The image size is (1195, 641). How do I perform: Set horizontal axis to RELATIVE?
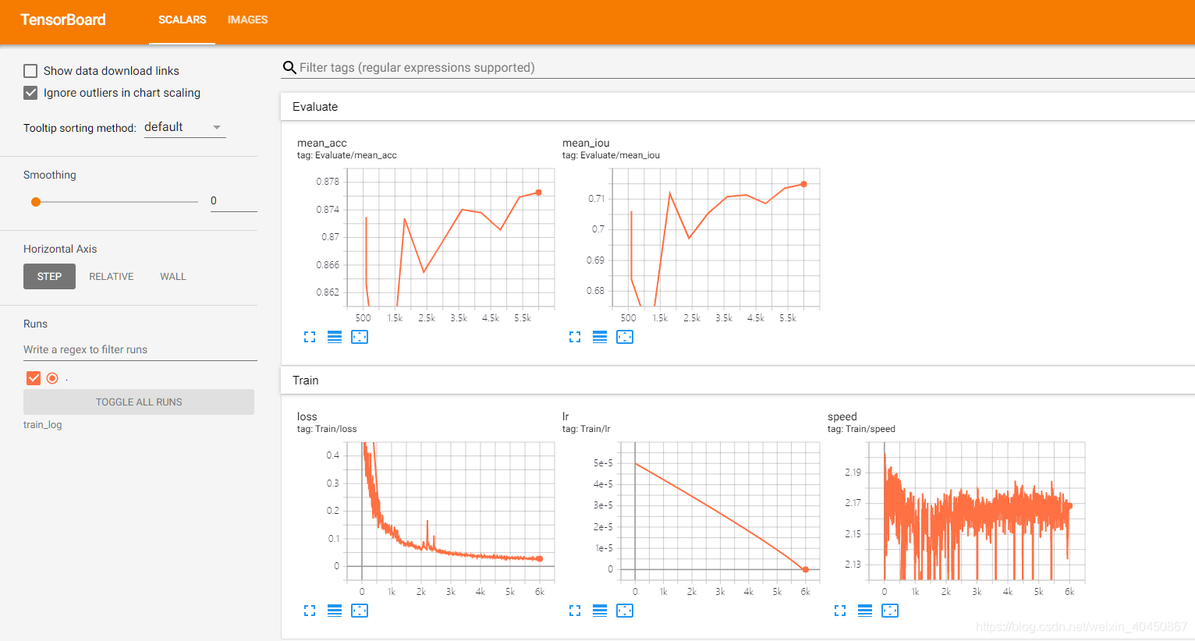point(112,277)
